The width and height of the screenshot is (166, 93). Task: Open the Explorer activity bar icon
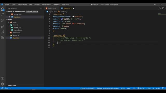click(x=3, y=9)
